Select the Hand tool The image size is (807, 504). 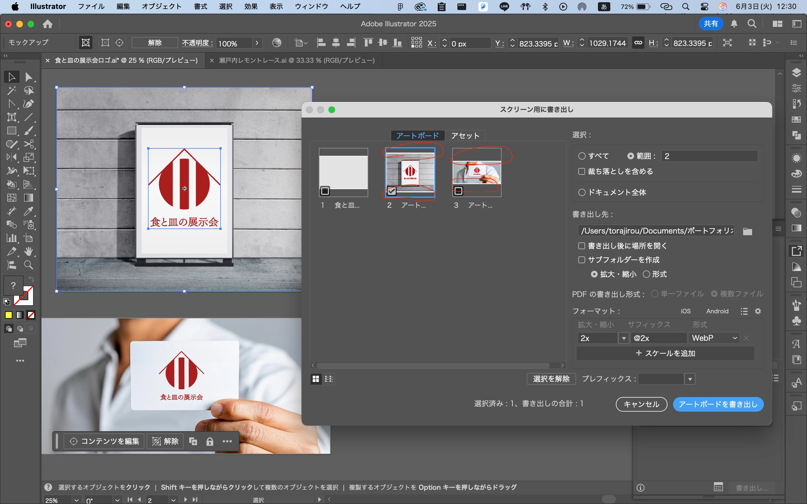point(29,252)
